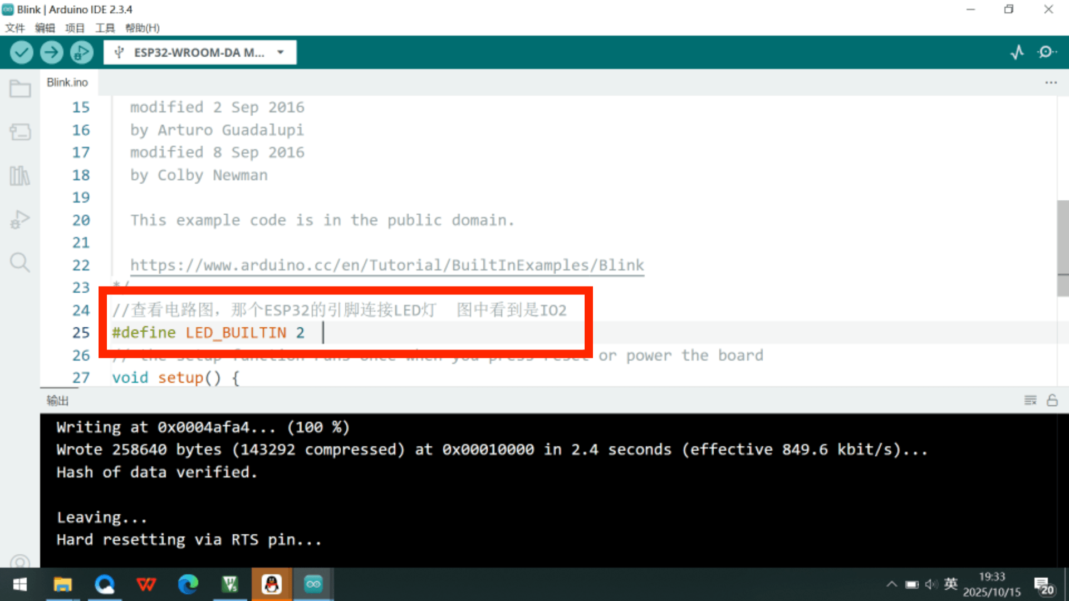1069x601 pixels.
Task: Click the editor vertical scrollbar thumb
Action: coord(1062,248)
